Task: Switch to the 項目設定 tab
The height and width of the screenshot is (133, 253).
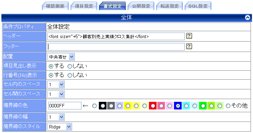Action: pos(84,6)
